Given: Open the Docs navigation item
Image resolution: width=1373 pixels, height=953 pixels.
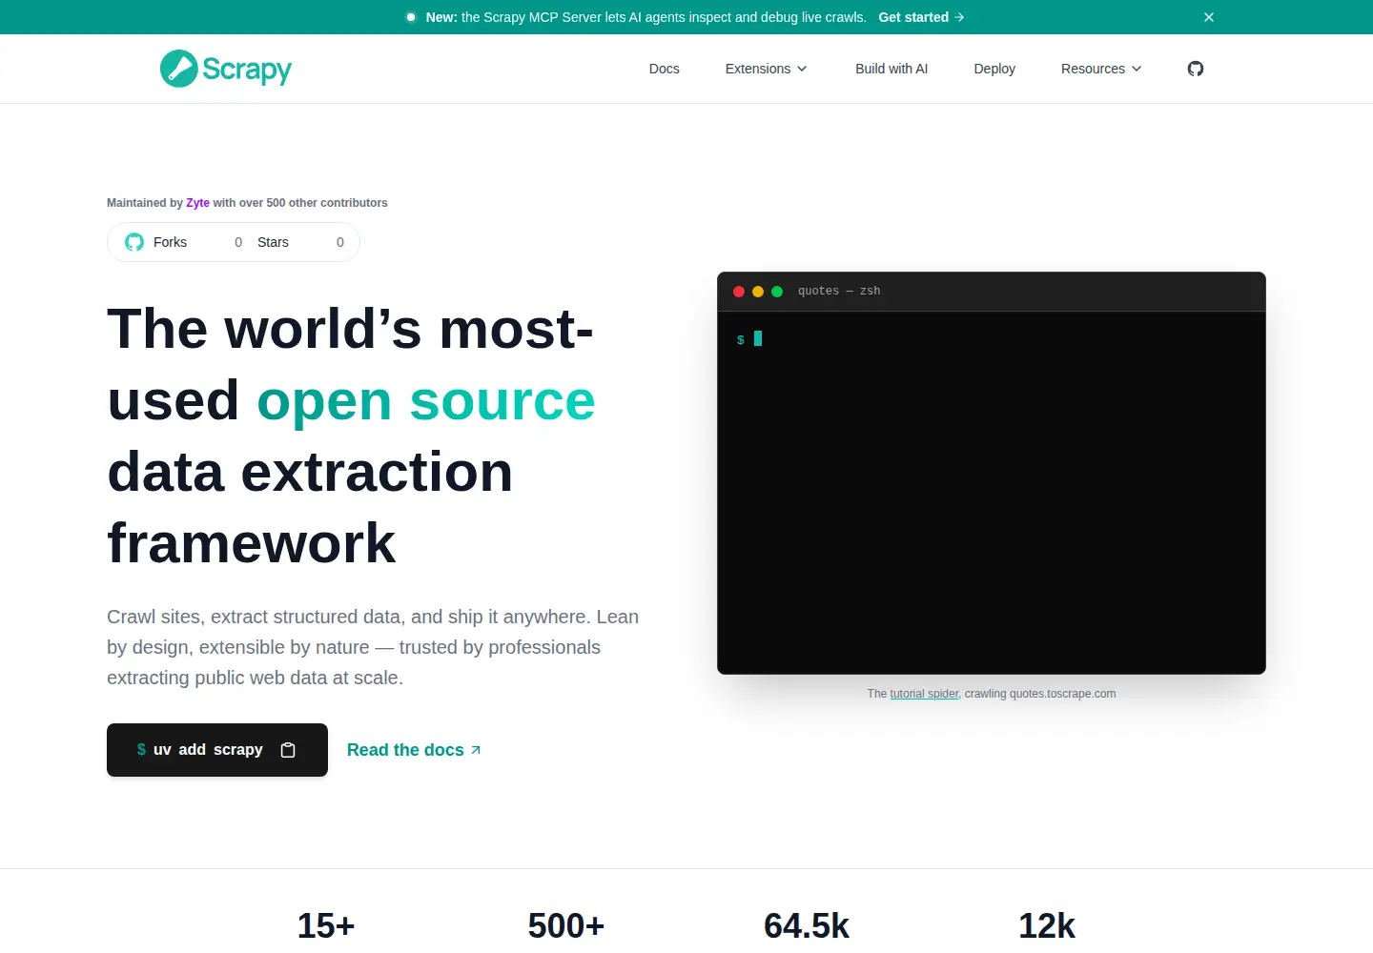Looking at the screenshot, I should 665,69.
